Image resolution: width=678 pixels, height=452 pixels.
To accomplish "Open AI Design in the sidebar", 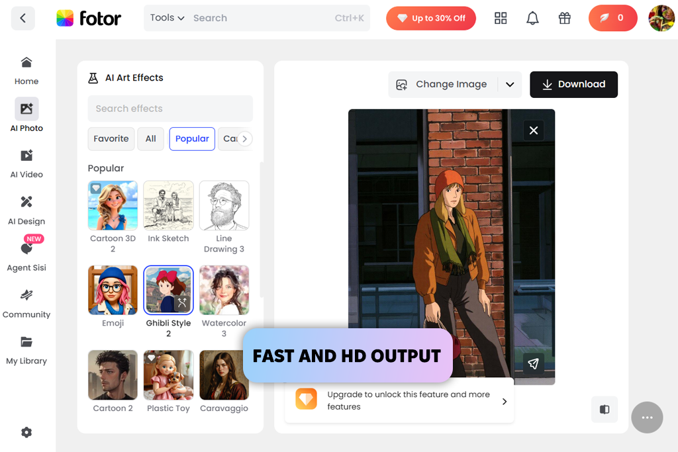I will [x=26, y=211].
